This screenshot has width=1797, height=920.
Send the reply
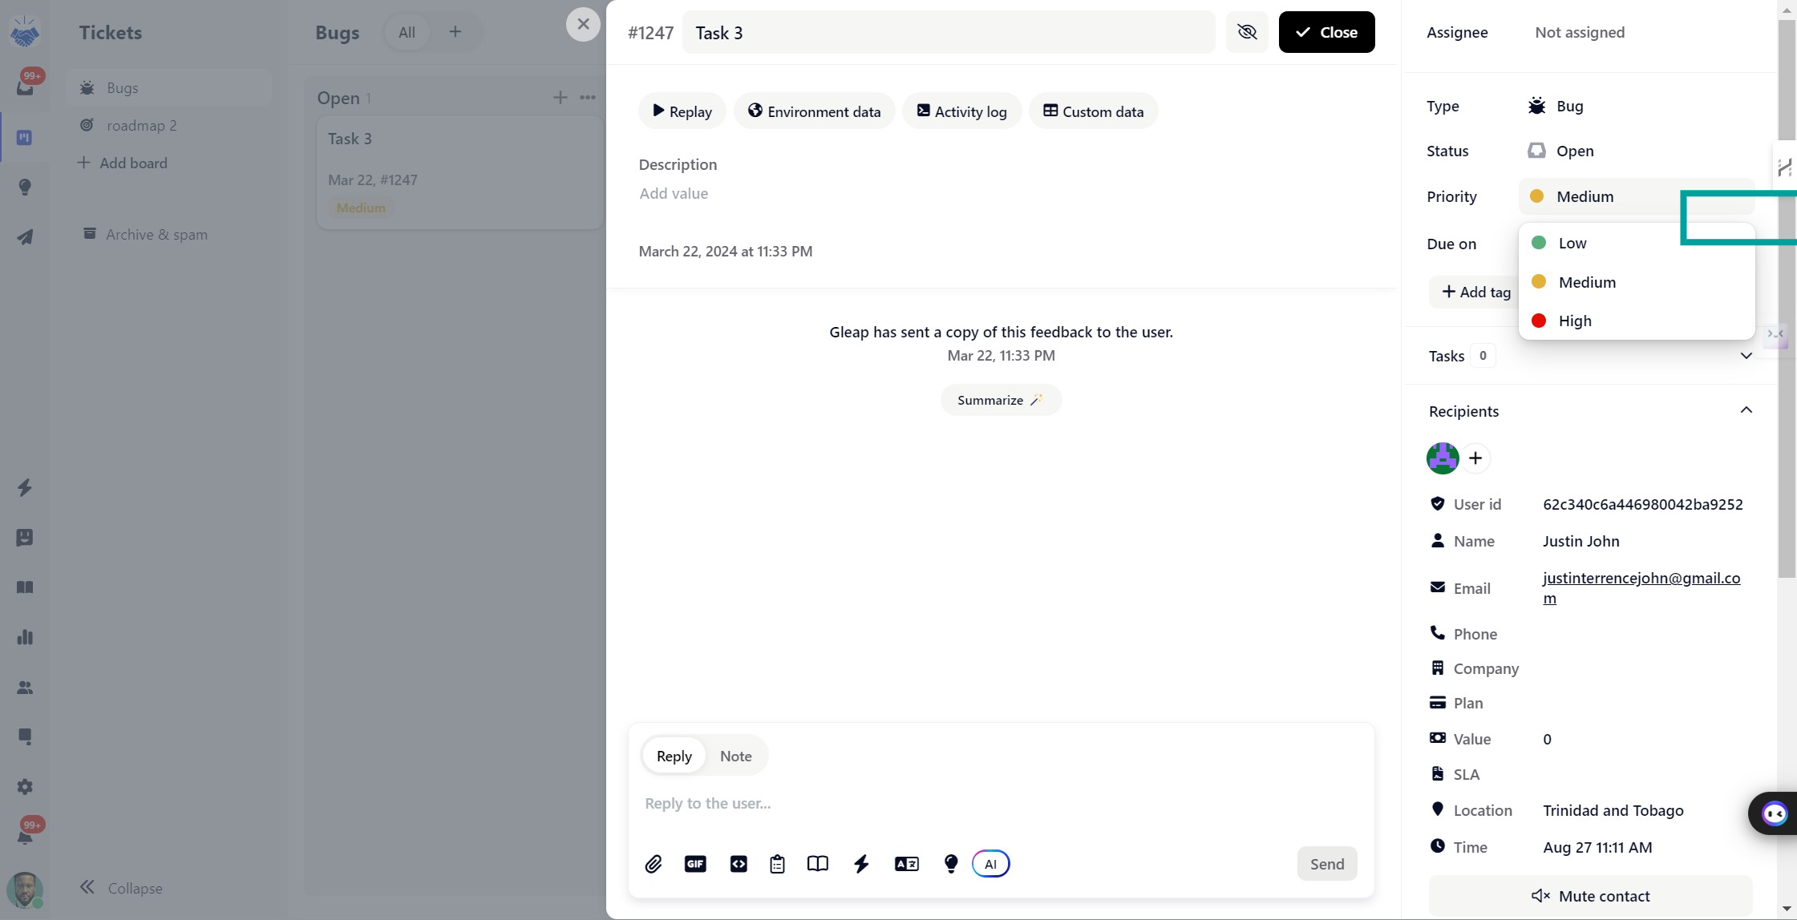[x=1327, y=864]
